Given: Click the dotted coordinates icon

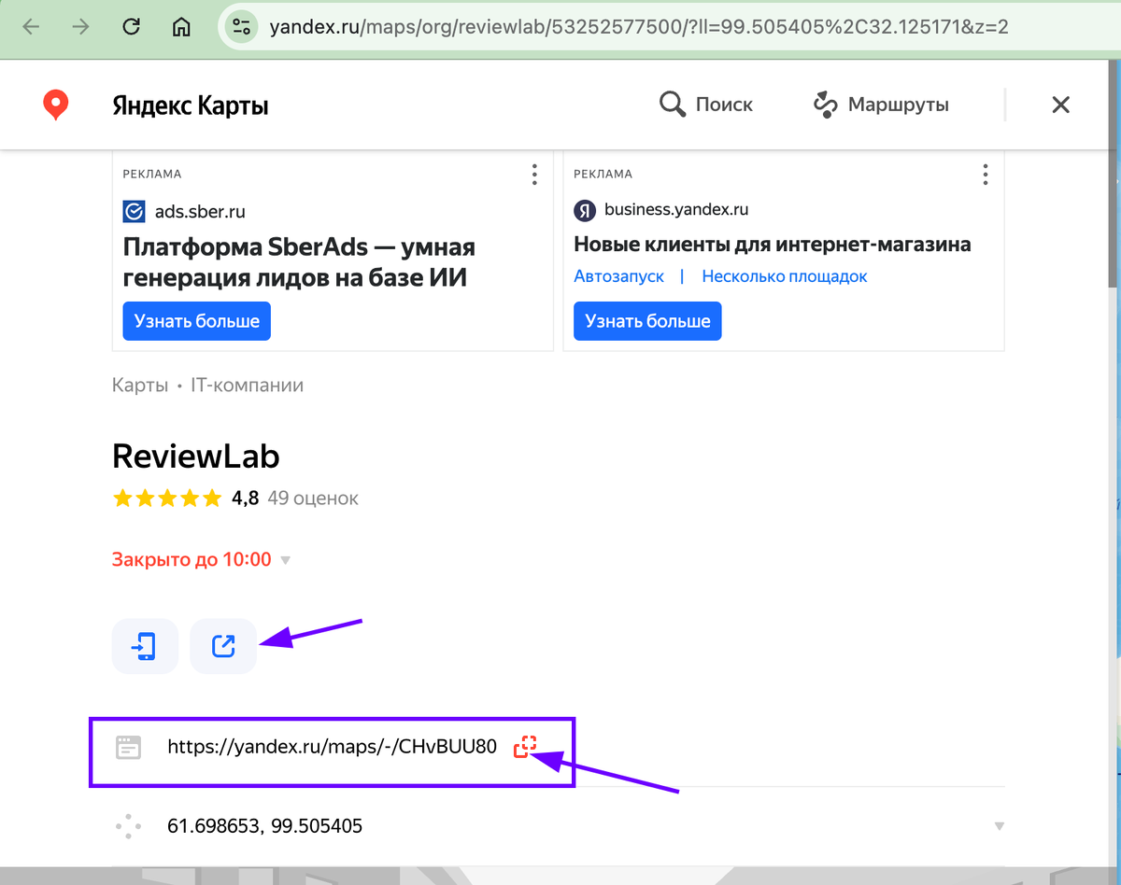Looking at the screenshot, I should point(128,826).
